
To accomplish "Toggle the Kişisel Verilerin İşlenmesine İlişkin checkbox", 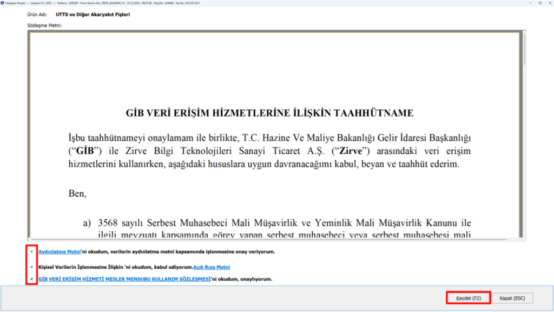I will (31, 267).
